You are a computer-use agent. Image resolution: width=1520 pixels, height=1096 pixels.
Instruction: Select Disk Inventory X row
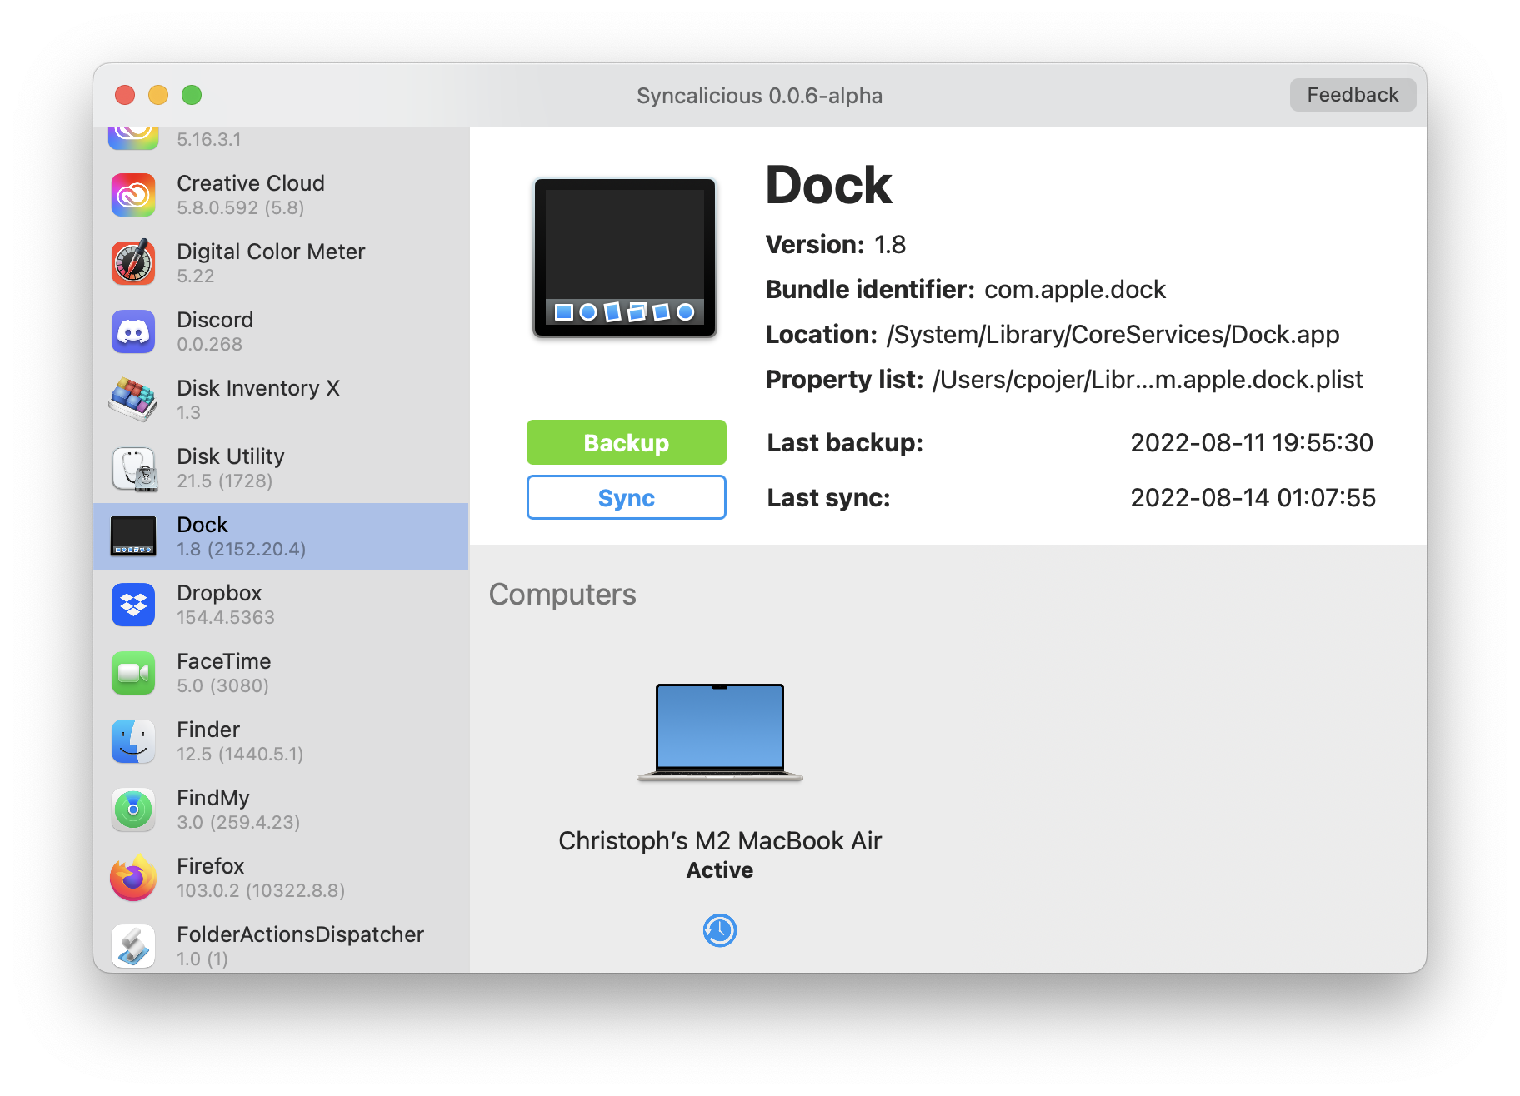pyautogui.click(x=281, y=400)
